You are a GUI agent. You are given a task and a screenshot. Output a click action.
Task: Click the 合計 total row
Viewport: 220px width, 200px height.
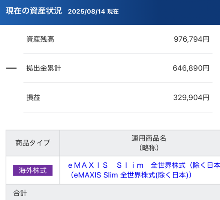tap(113, 192)
